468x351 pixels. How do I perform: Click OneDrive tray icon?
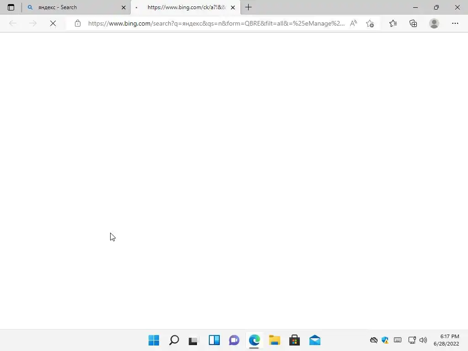374,340
